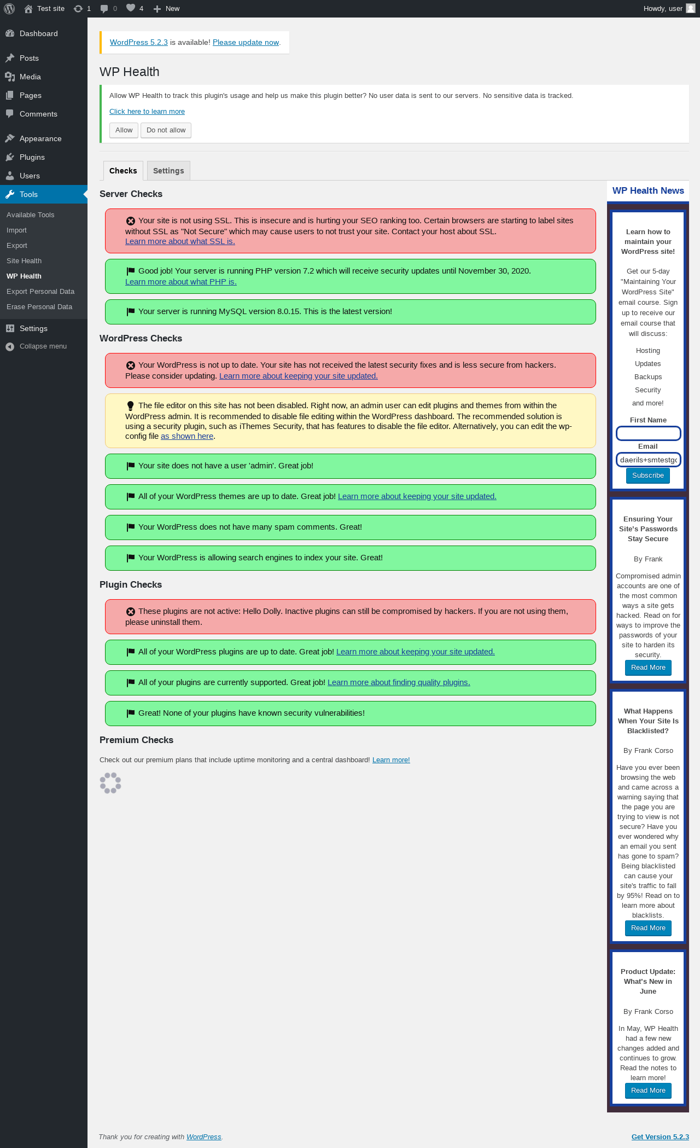Click the Do not allow button
The width and height of the screenshot is (700, 1148).
pyautogui.click(x=166, y=130)
